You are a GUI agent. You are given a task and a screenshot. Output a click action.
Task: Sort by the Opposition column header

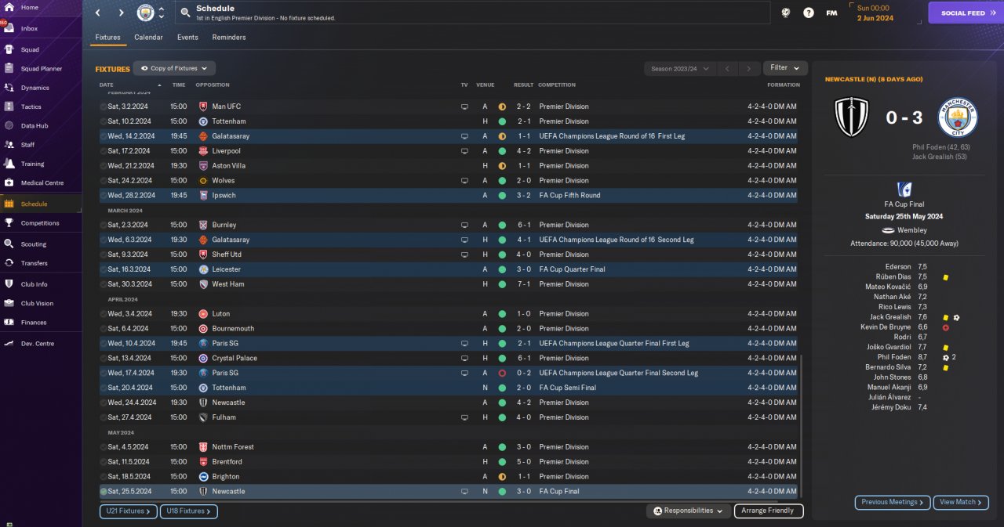click(213, 85)
